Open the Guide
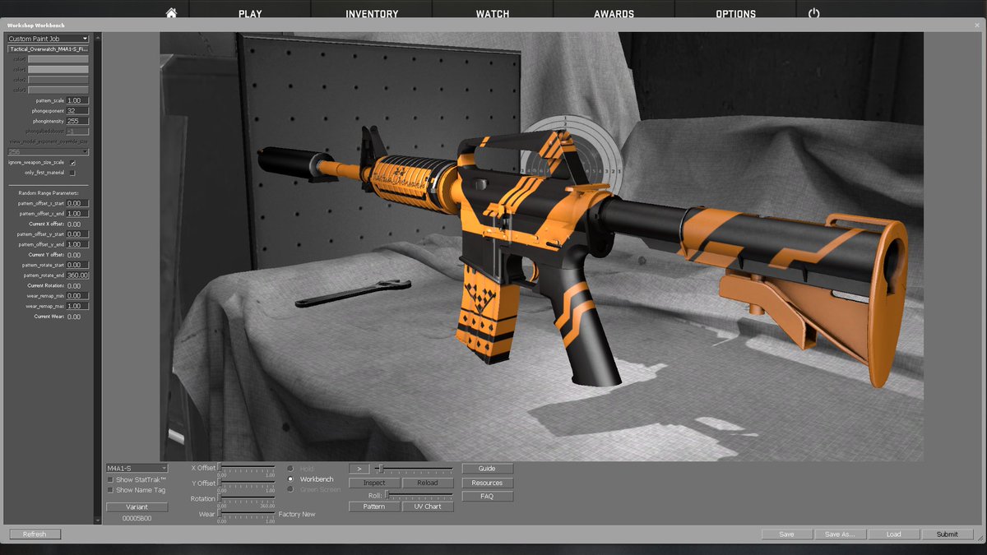Viewport: 987px width, 555px height. tap(487, 469)
